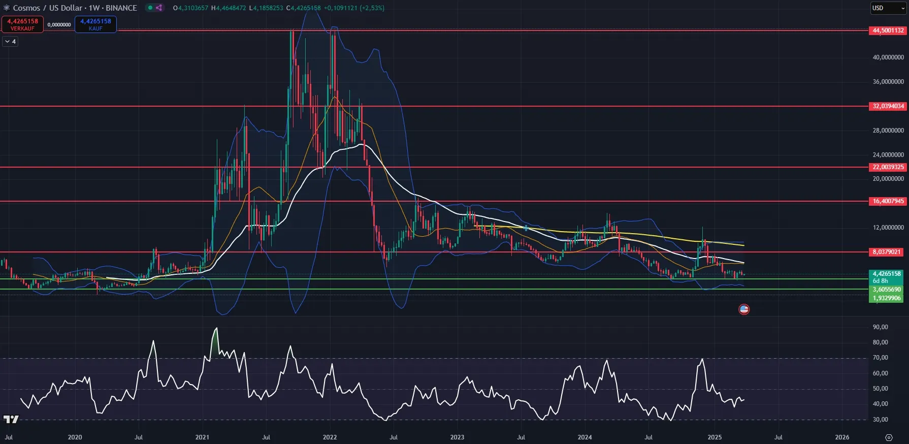Click the current price label 4,4265158
The width and height of the screenshot is (909, 444).
(x=887, y=274)
